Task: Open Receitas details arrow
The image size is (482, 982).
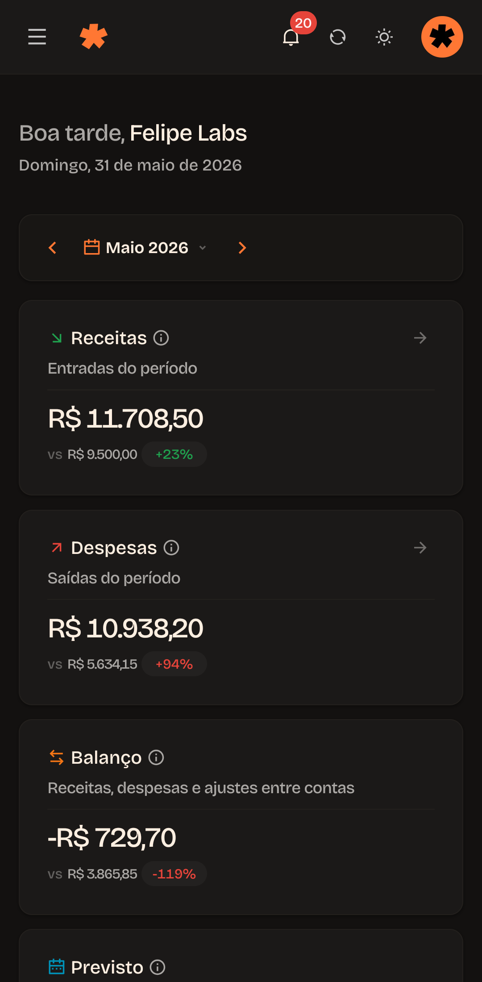Action: (x=420, y=338)
